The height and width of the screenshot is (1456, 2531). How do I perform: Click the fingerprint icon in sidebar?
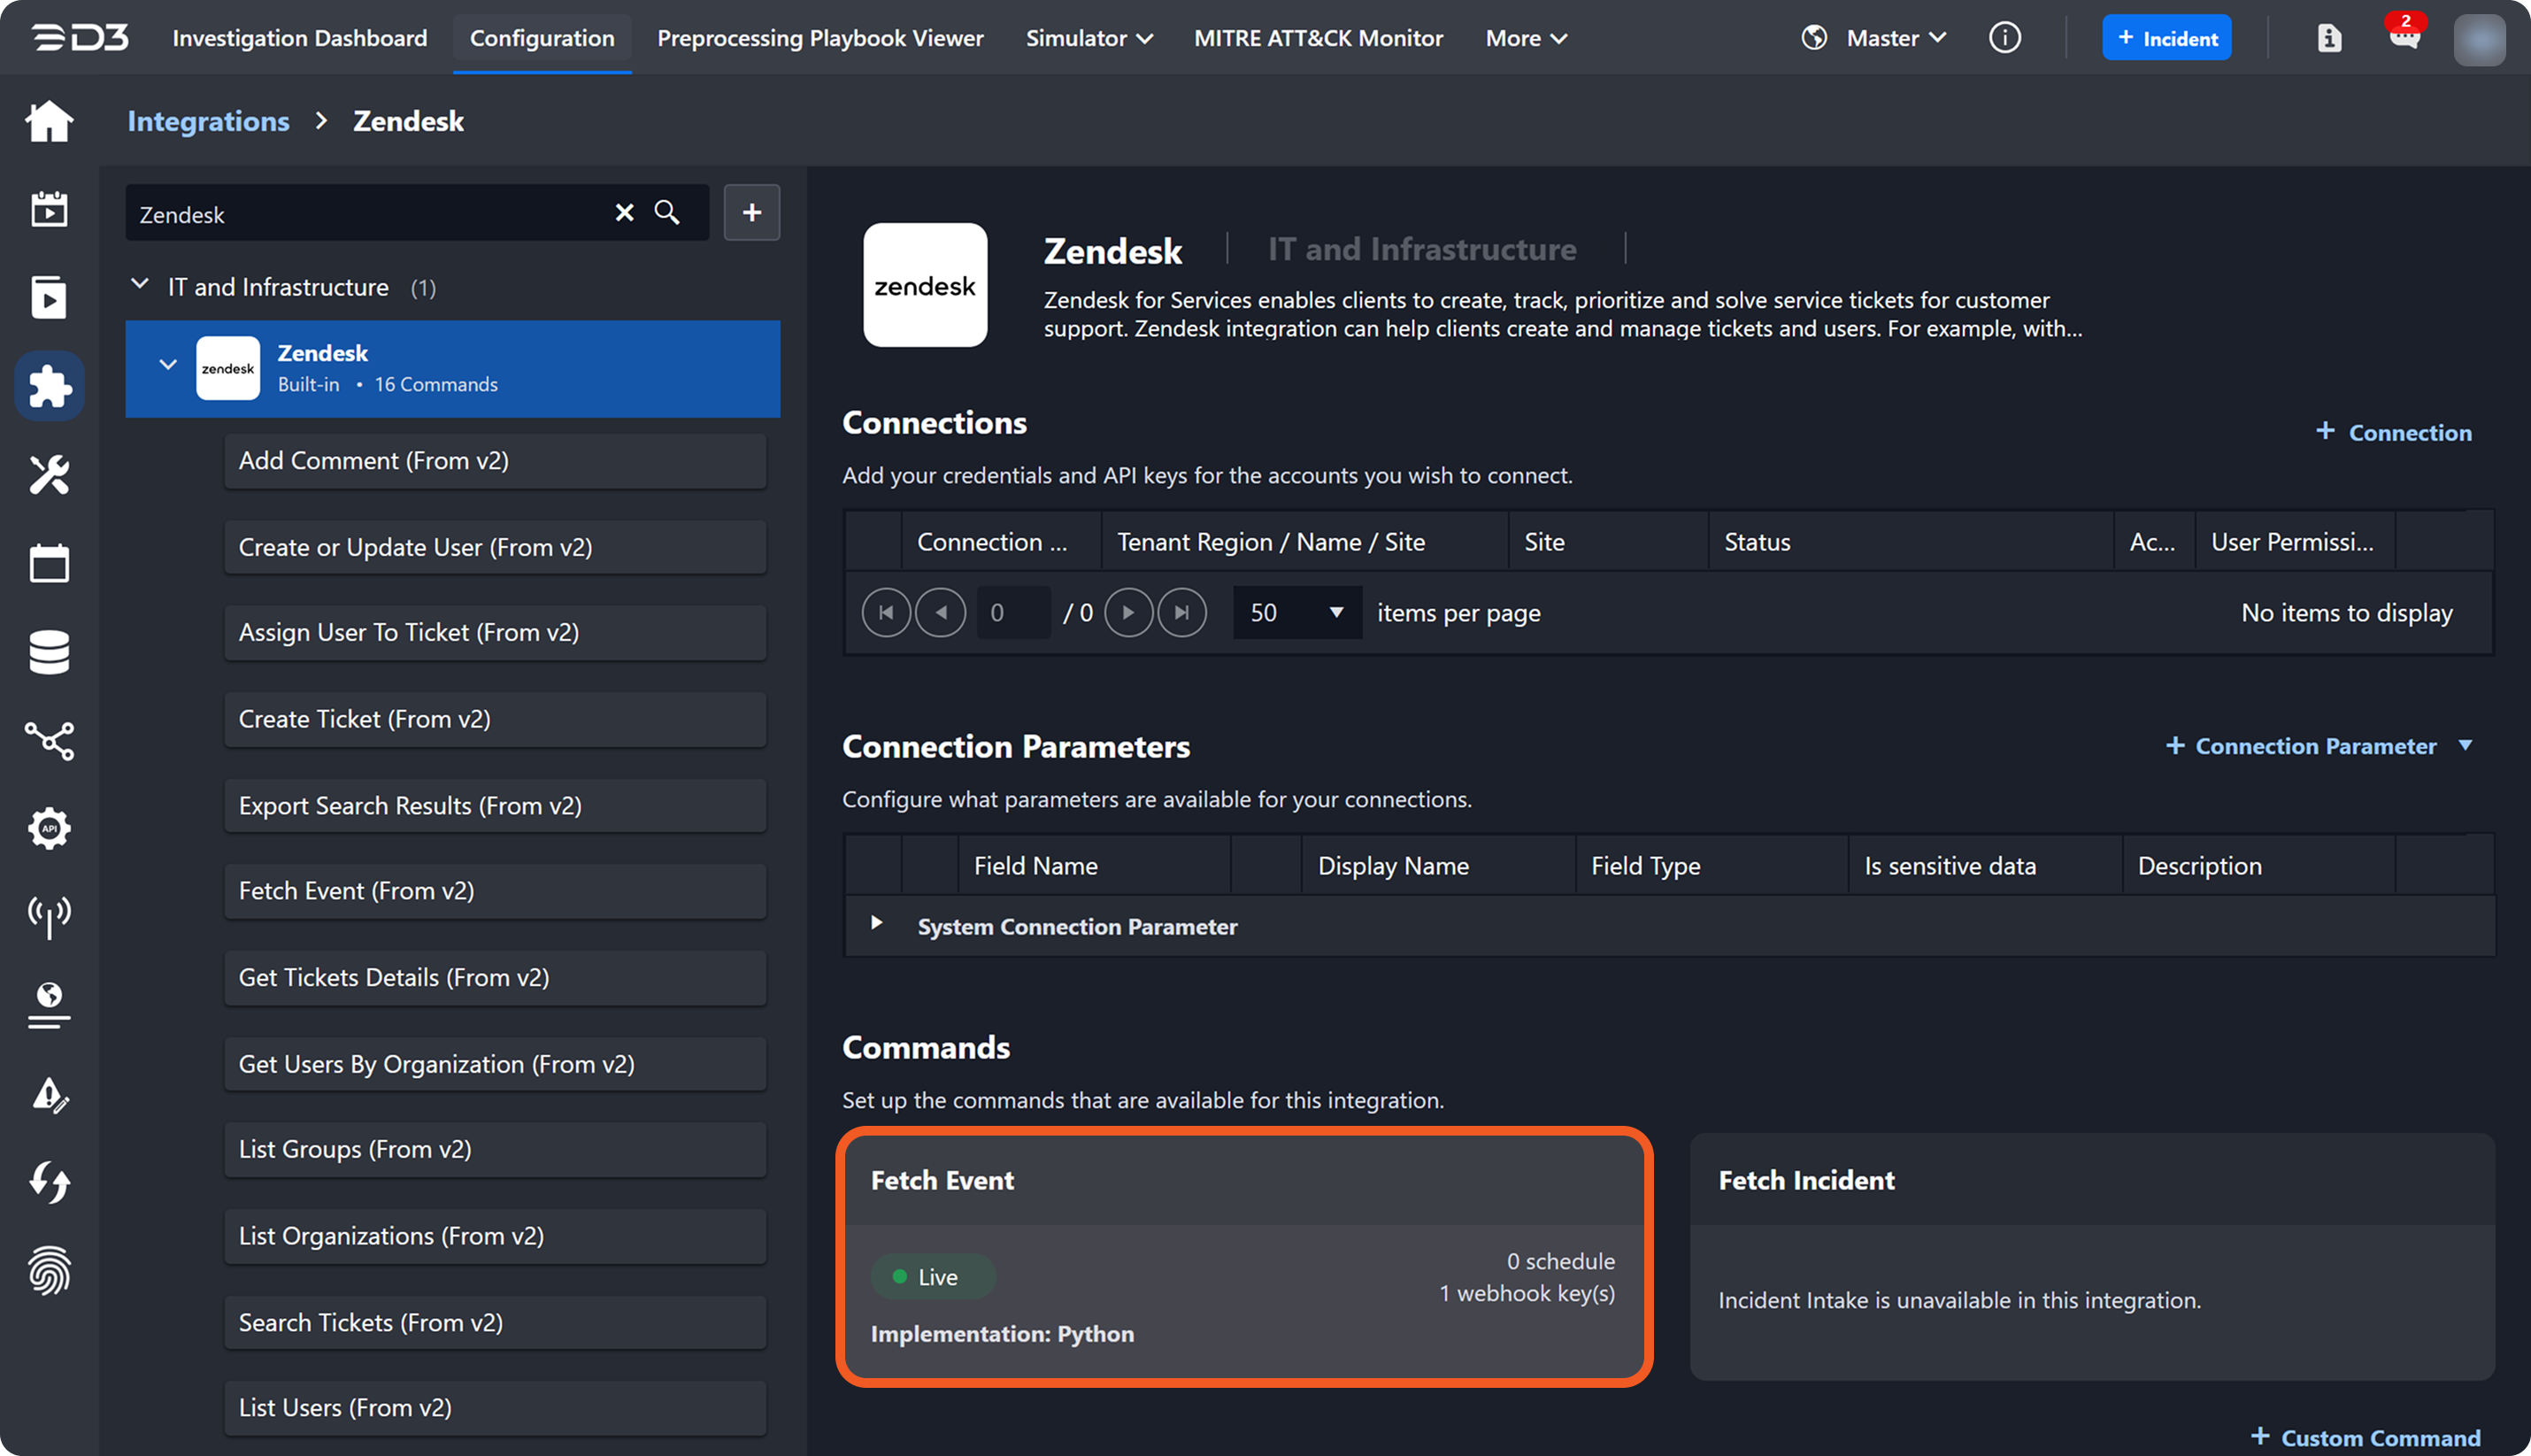pyautogui.click(x=49, y=1270)
